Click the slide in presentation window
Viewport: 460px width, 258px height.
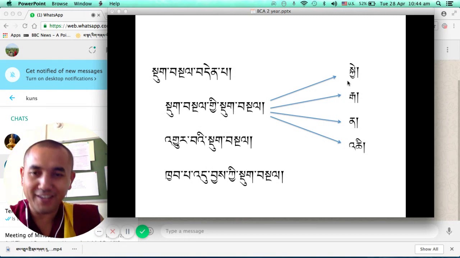coord(270,116)
